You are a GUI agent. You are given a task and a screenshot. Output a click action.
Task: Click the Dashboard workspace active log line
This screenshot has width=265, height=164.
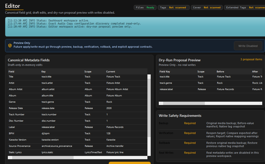(49, 21)
